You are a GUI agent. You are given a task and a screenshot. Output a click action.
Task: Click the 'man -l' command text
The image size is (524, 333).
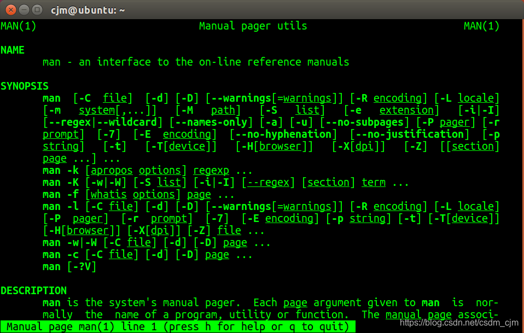pyautogui.click(x=61, y=206)
